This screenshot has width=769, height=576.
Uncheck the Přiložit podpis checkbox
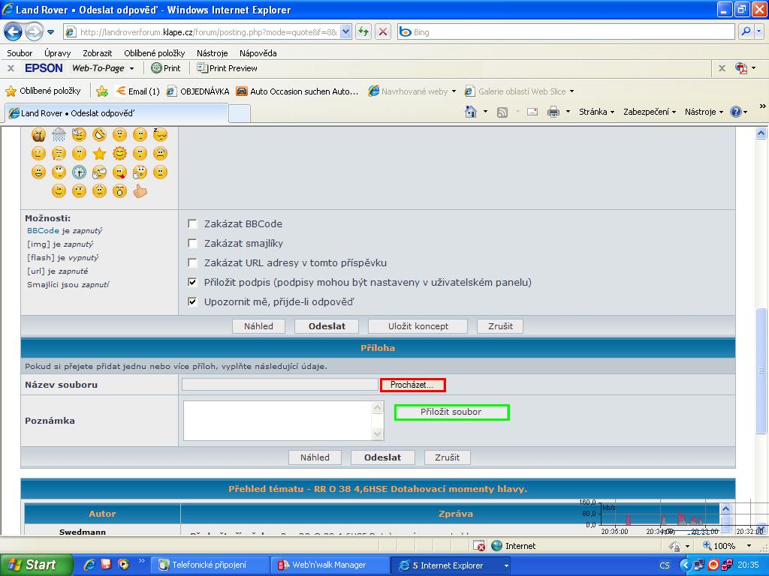point(193,282)
